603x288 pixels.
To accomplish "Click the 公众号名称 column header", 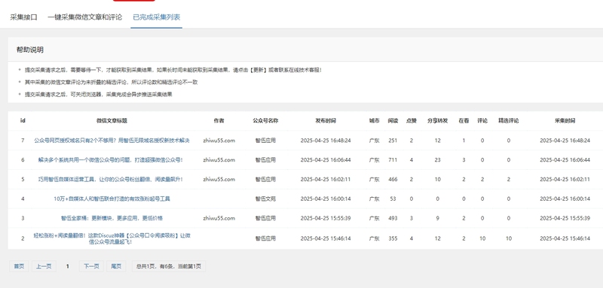I will coord(265,121).
